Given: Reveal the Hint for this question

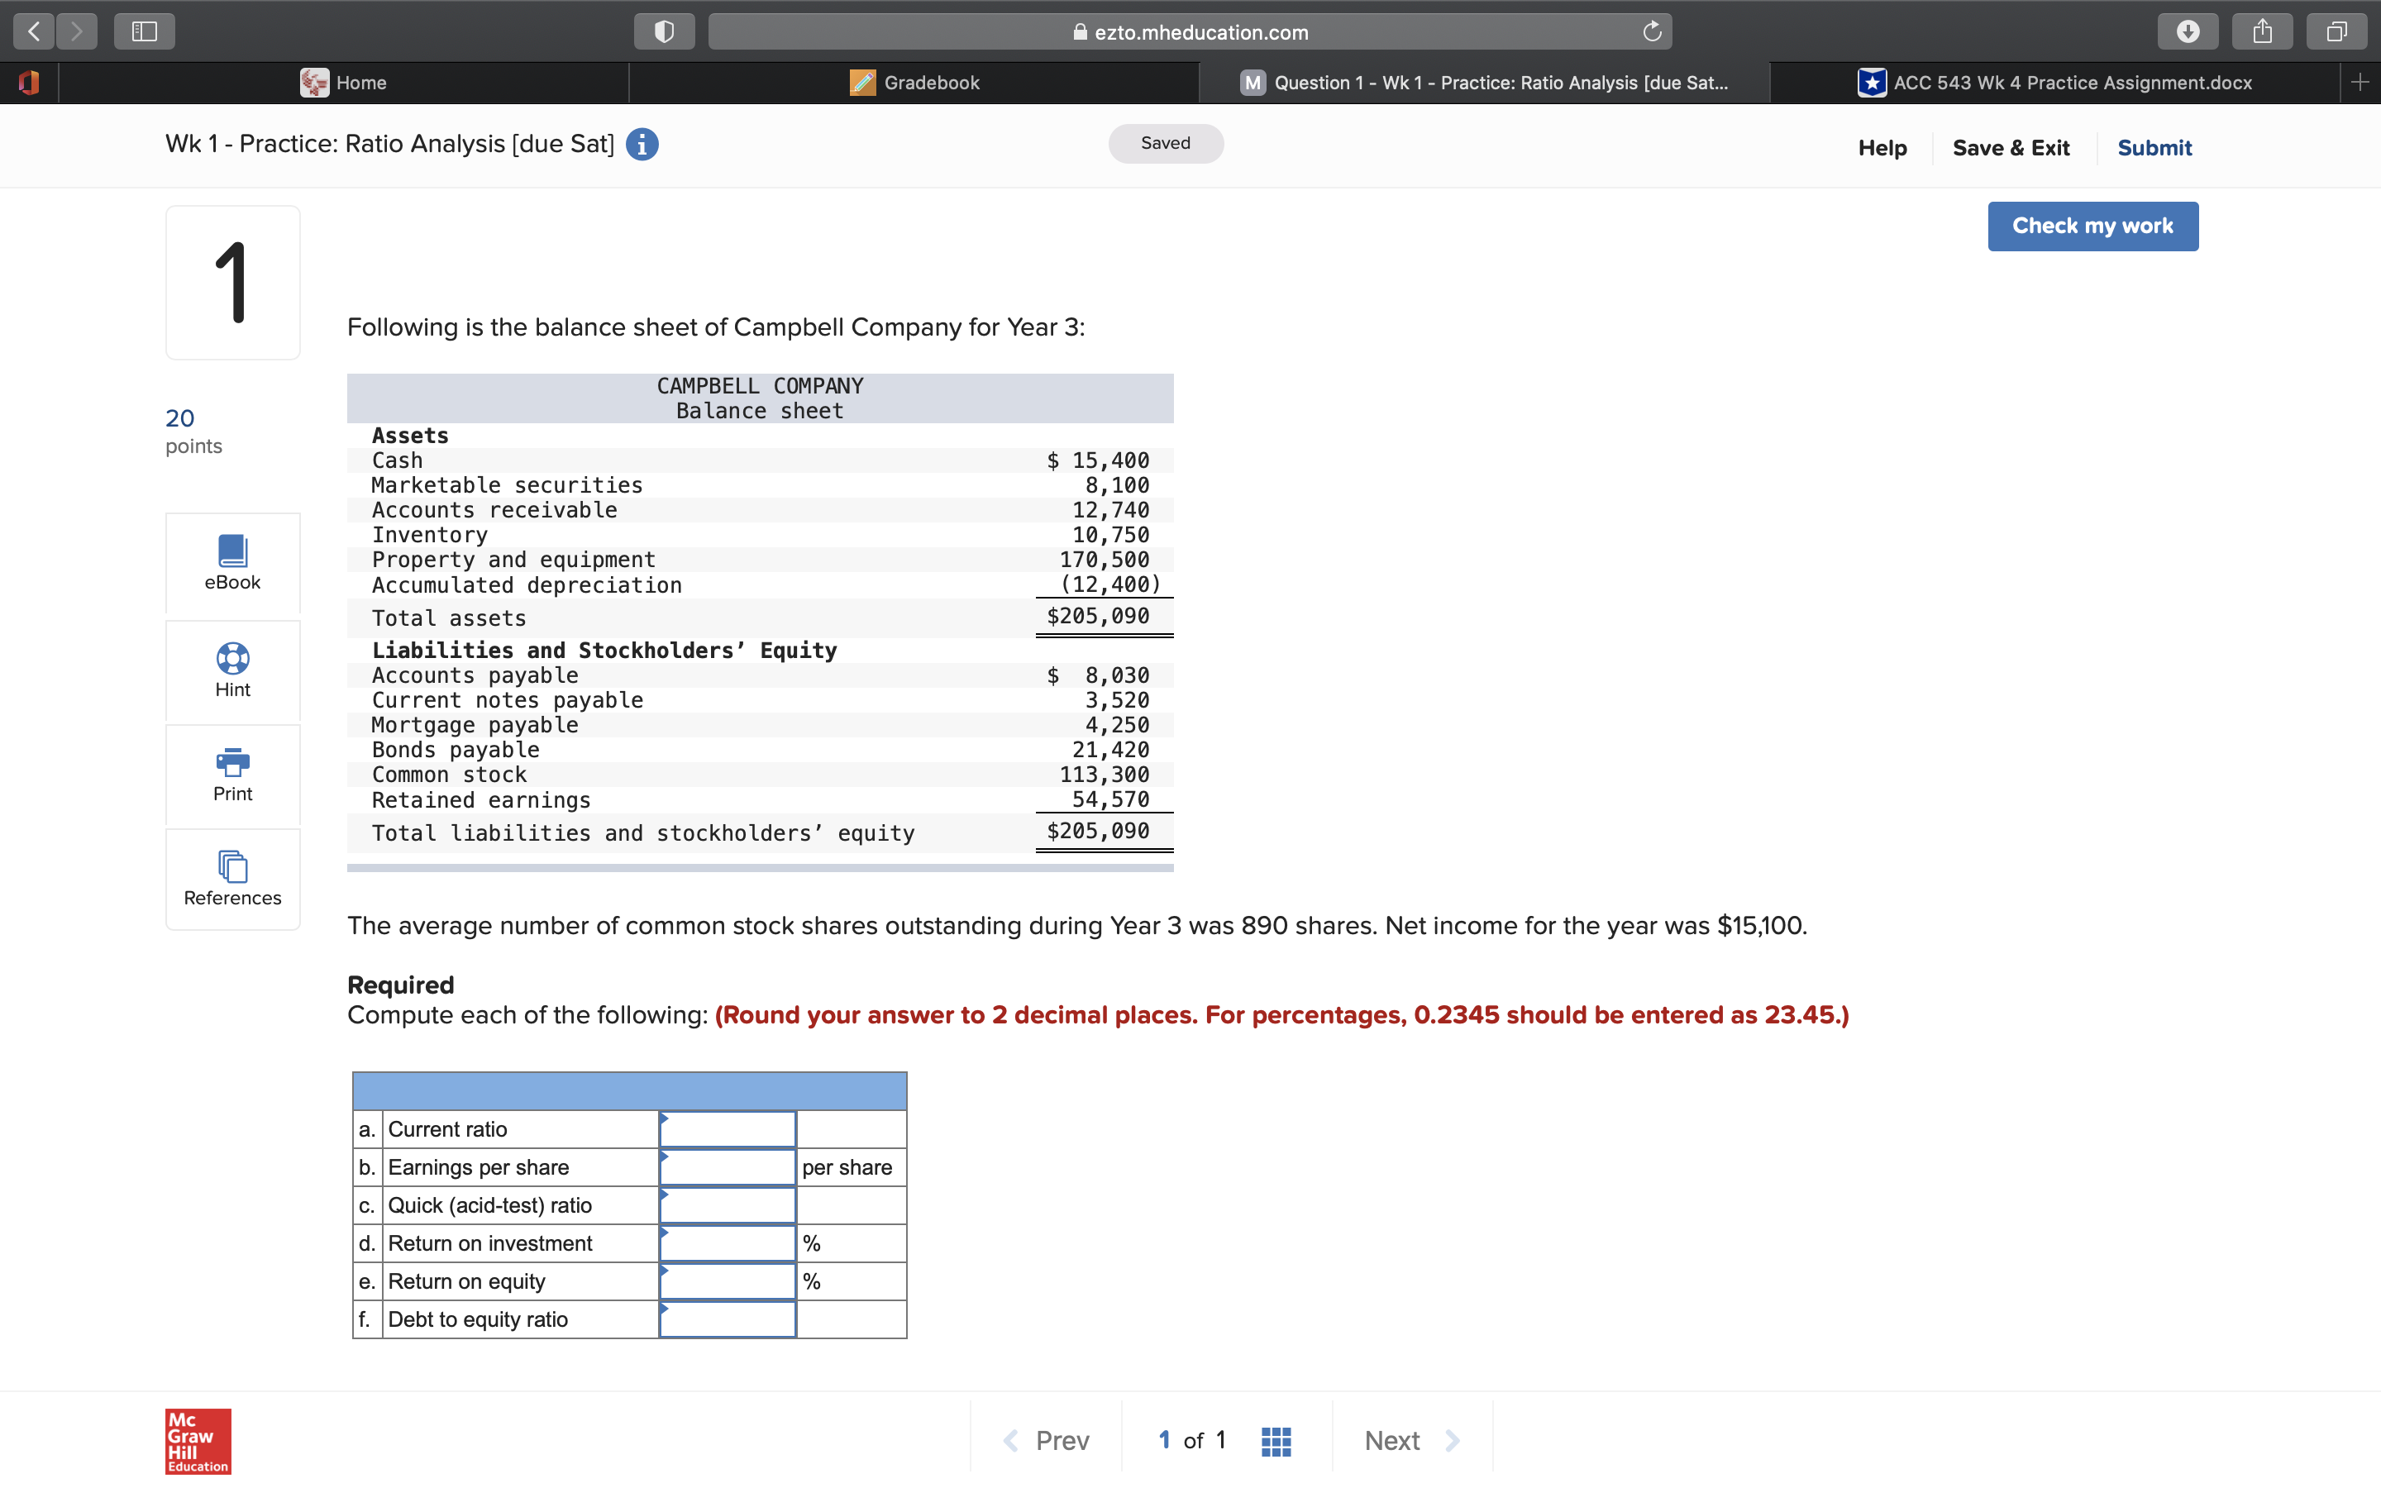Looking at the screenshot, I should tap(232, 670).
